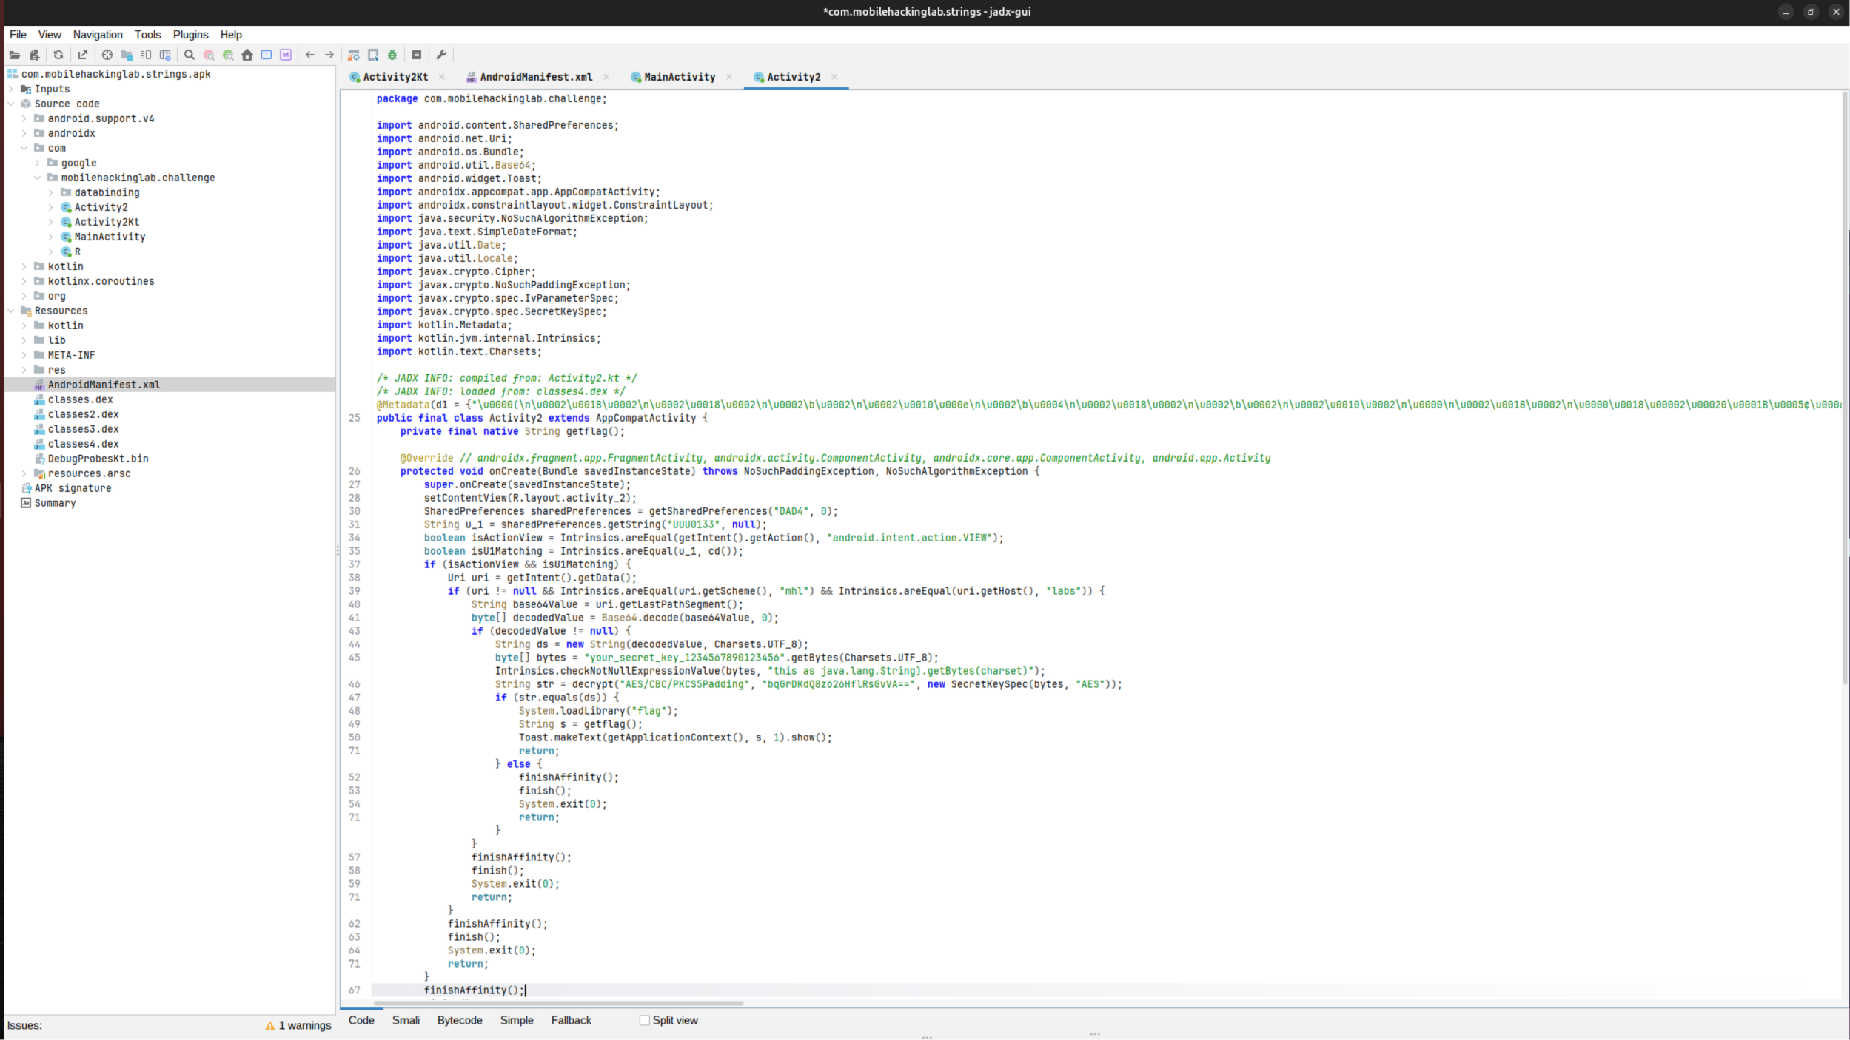Open the debugger green bug icon
The width and height of the screenshot is (1850, 1040).
[392, 55]
